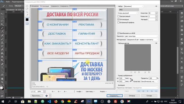
Task: Open the Matte color dropdown
Action: (156, 19)
